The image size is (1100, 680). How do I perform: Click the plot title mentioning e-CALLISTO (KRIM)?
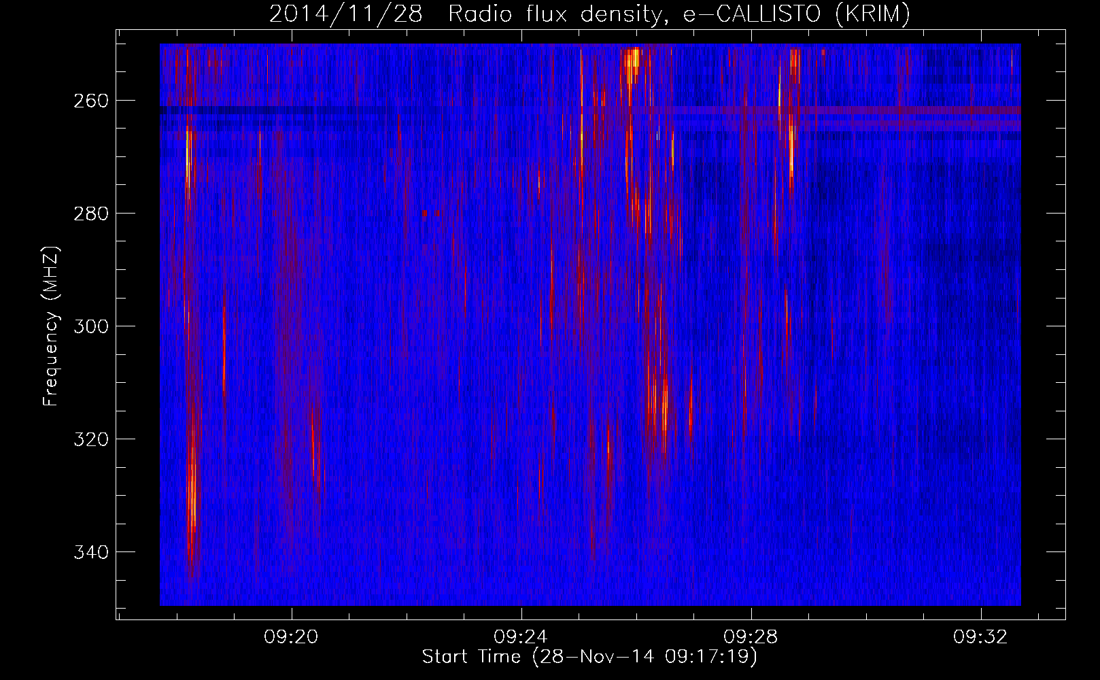tap(589, 14)
